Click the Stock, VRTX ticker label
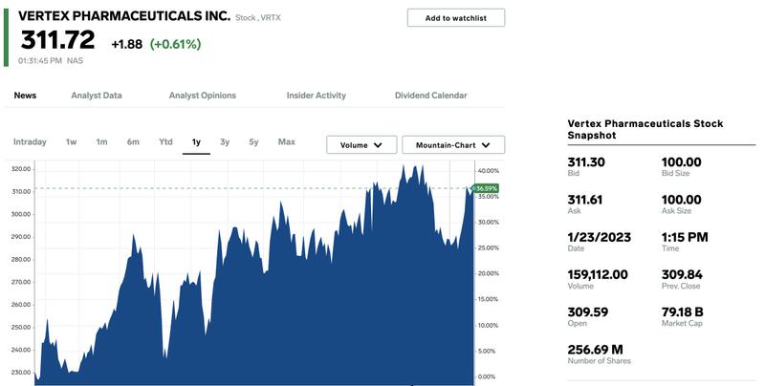Screen dimensions: 765x386 click(257, 17)
